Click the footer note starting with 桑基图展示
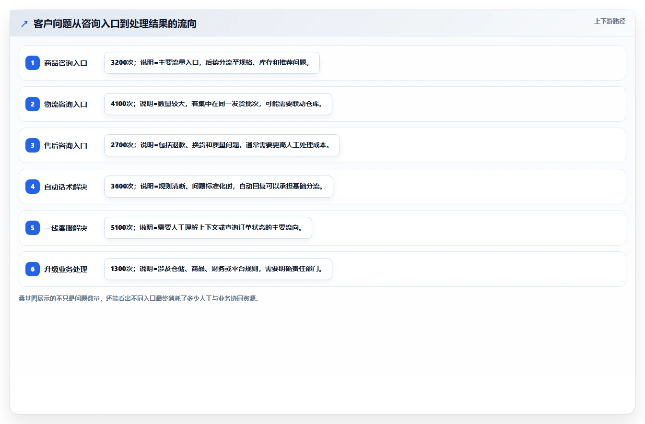The width and height of the screenshot is (645, 424). tap(139, 298)
